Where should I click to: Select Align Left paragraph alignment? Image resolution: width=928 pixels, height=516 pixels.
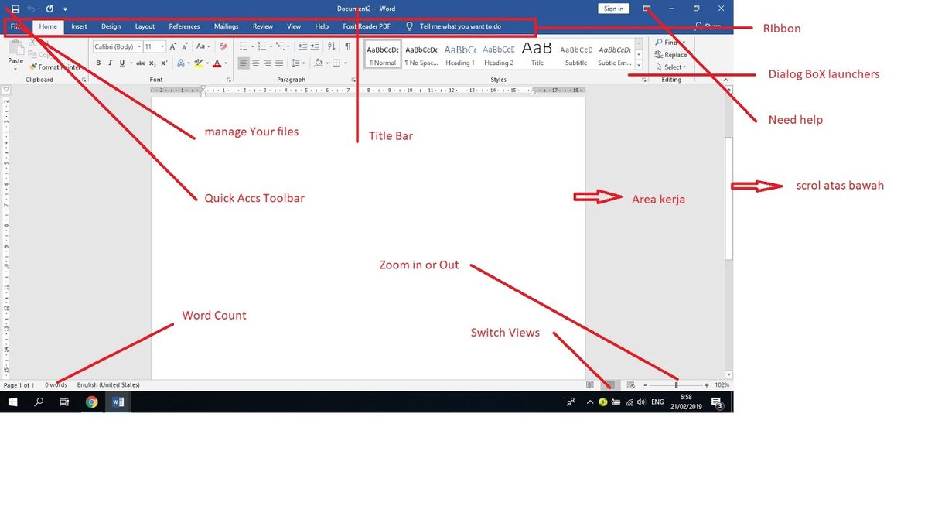[x=243, y=63]
